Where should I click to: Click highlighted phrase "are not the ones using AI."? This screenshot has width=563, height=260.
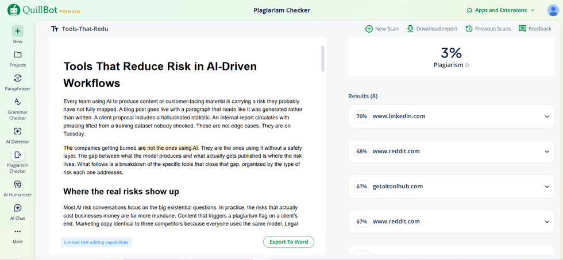pyautogui.click(x=169, y=148)
